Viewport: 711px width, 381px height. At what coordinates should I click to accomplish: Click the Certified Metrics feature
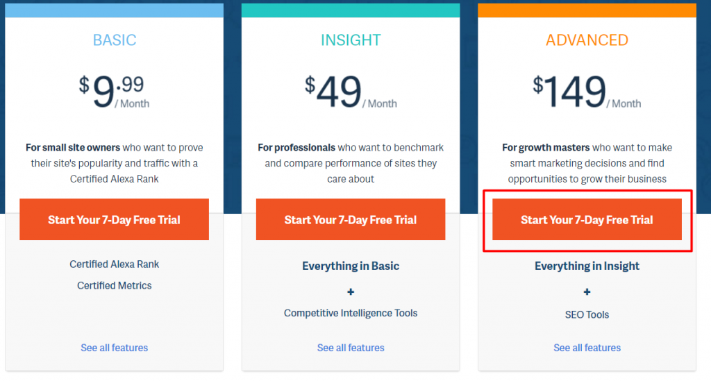(x=114, y=285)
